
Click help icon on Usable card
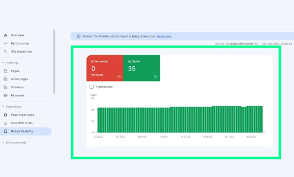[x=156, y=77]
